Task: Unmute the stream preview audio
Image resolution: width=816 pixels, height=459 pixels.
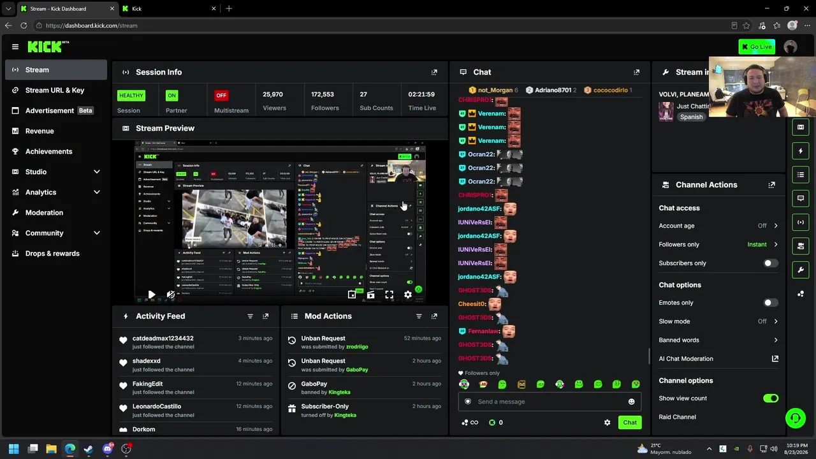Action: (170, 295)
